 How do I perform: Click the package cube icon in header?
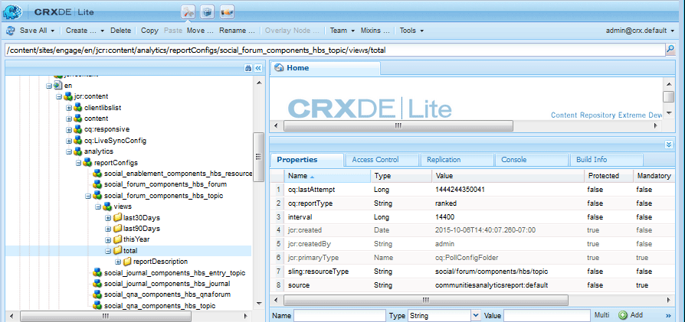pyautogui.click(x=207, y=12)
